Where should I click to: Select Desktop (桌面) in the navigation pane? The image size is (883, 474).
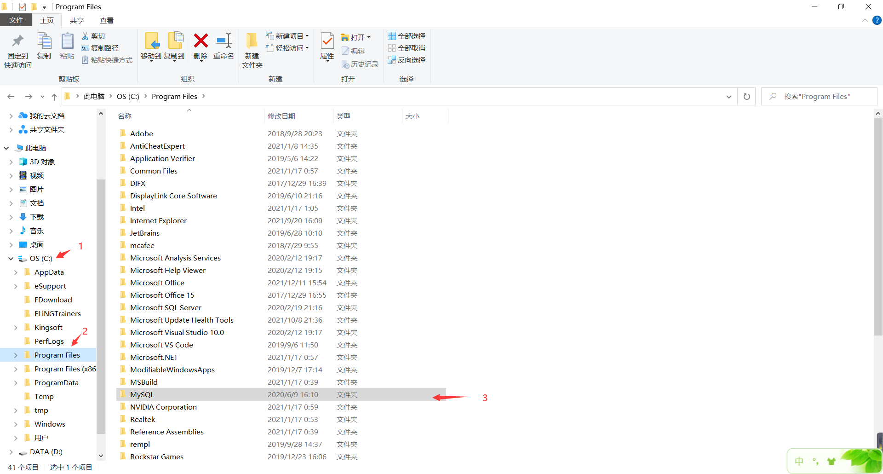[37, 245]
